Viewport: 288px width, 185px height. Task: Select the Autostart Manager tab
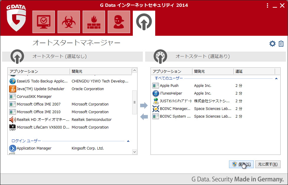coord(144,23)
